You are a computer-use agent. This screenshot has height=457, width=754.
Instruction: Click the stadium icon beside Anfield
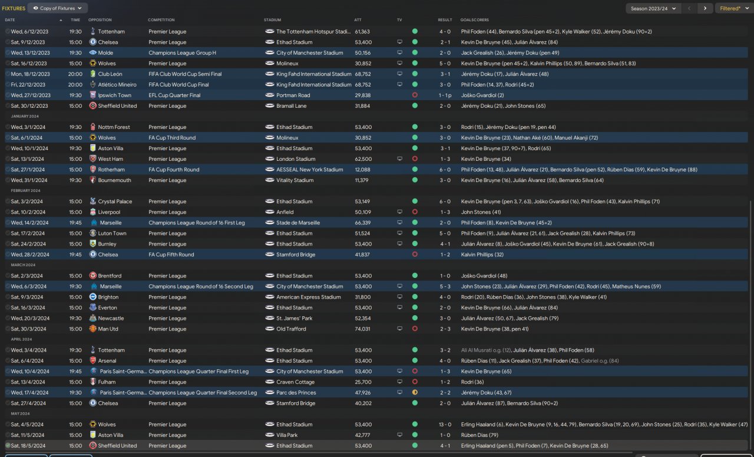[x=269, y=212]
